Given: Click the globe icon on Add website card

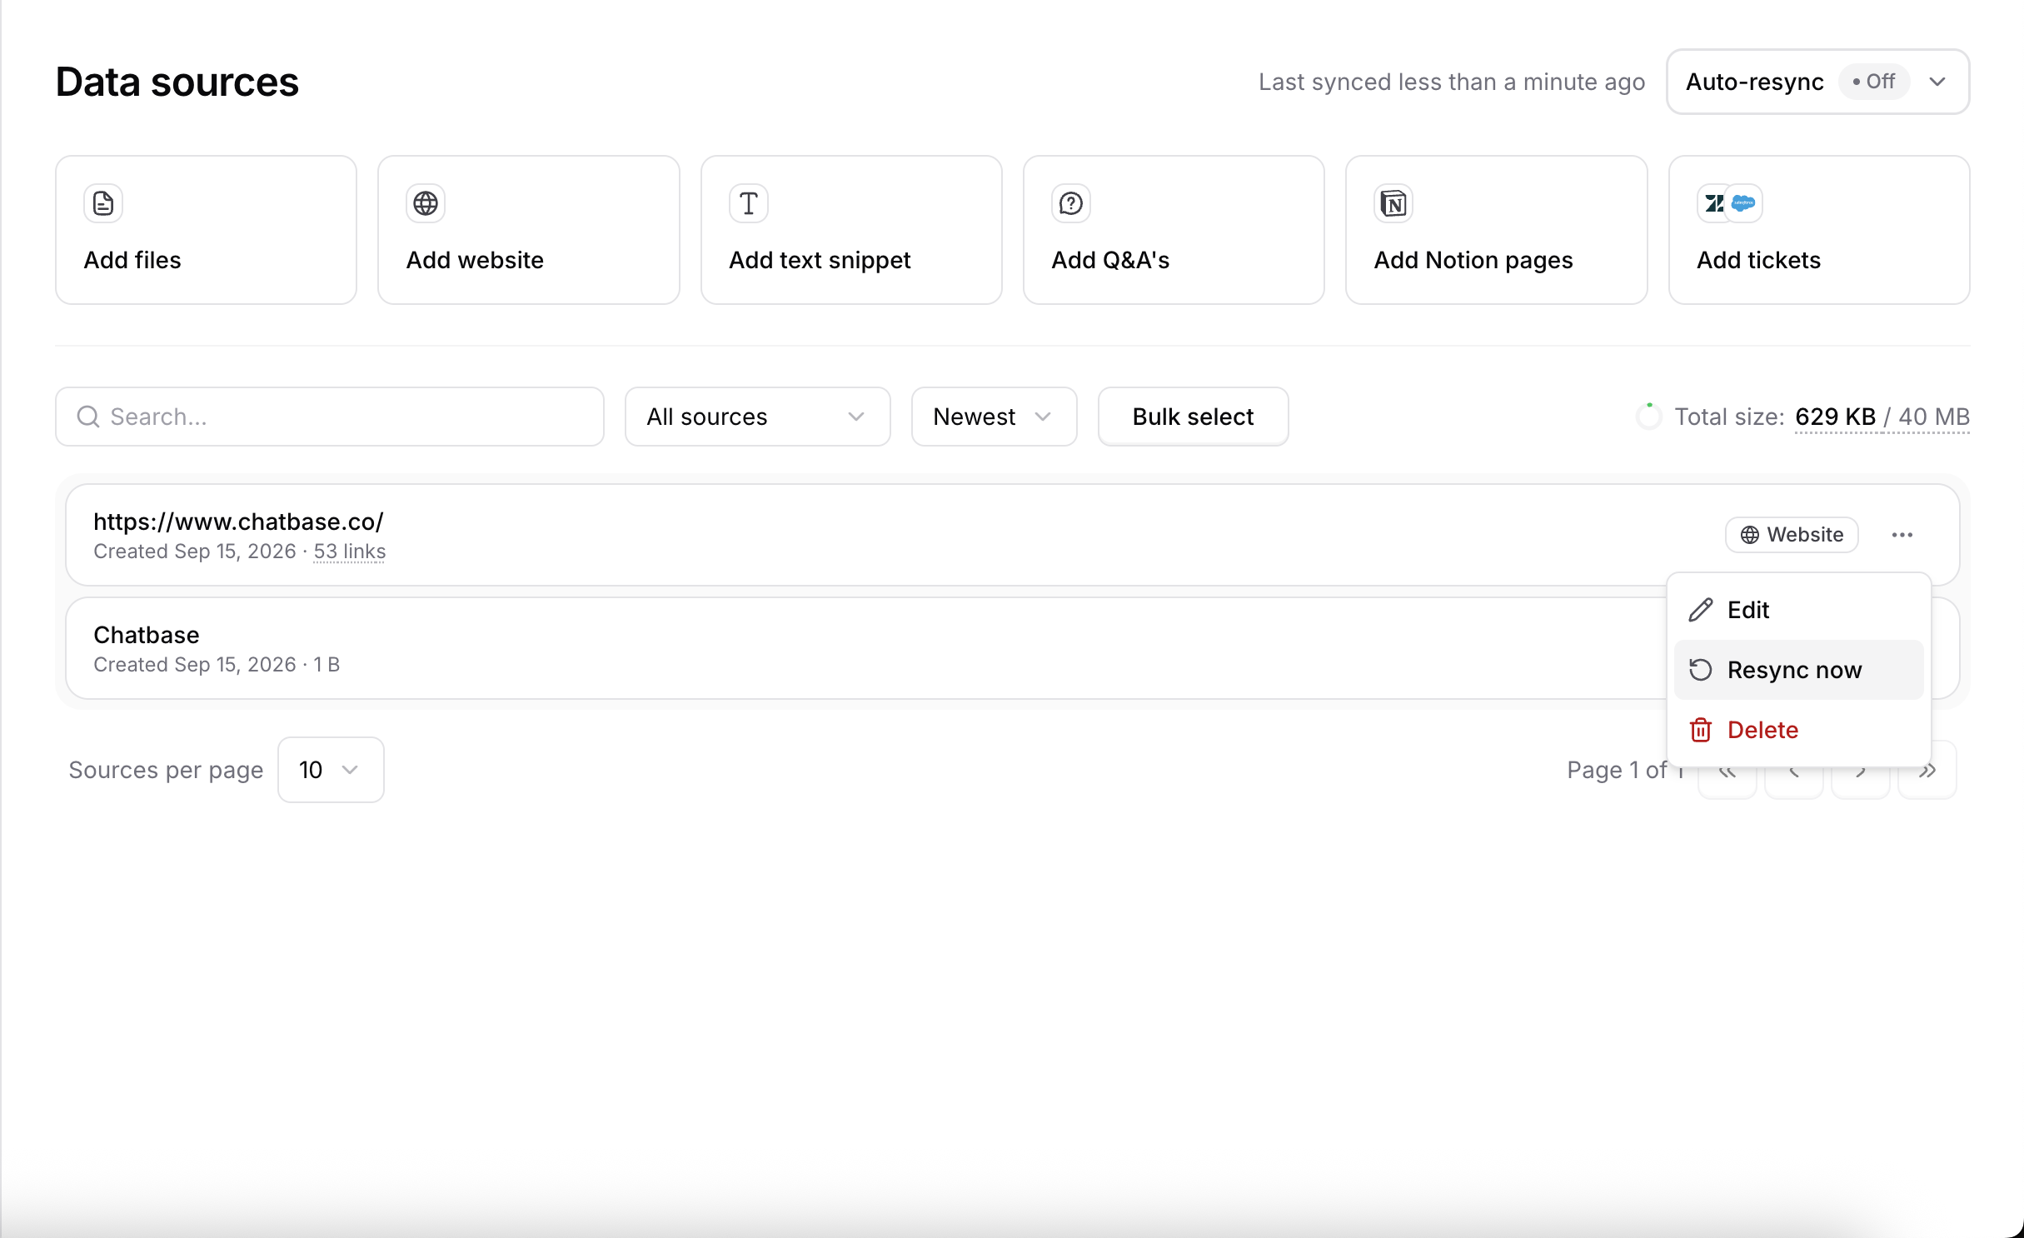Looking at the screenshot, I should [426, 203].
